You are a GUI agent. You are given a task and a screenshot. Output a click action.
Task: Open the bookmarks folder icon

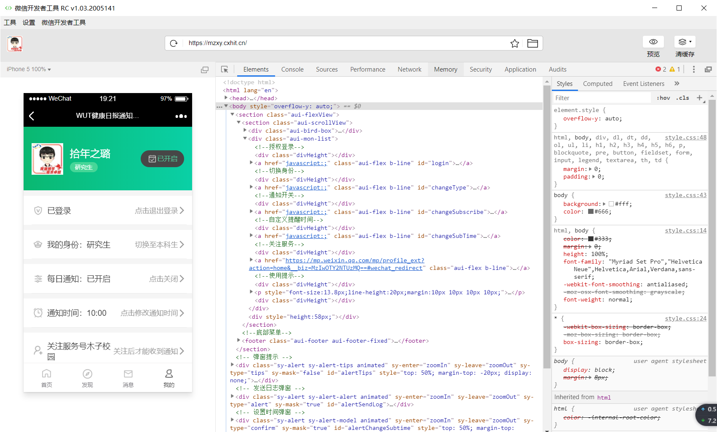tap(532, 43)
